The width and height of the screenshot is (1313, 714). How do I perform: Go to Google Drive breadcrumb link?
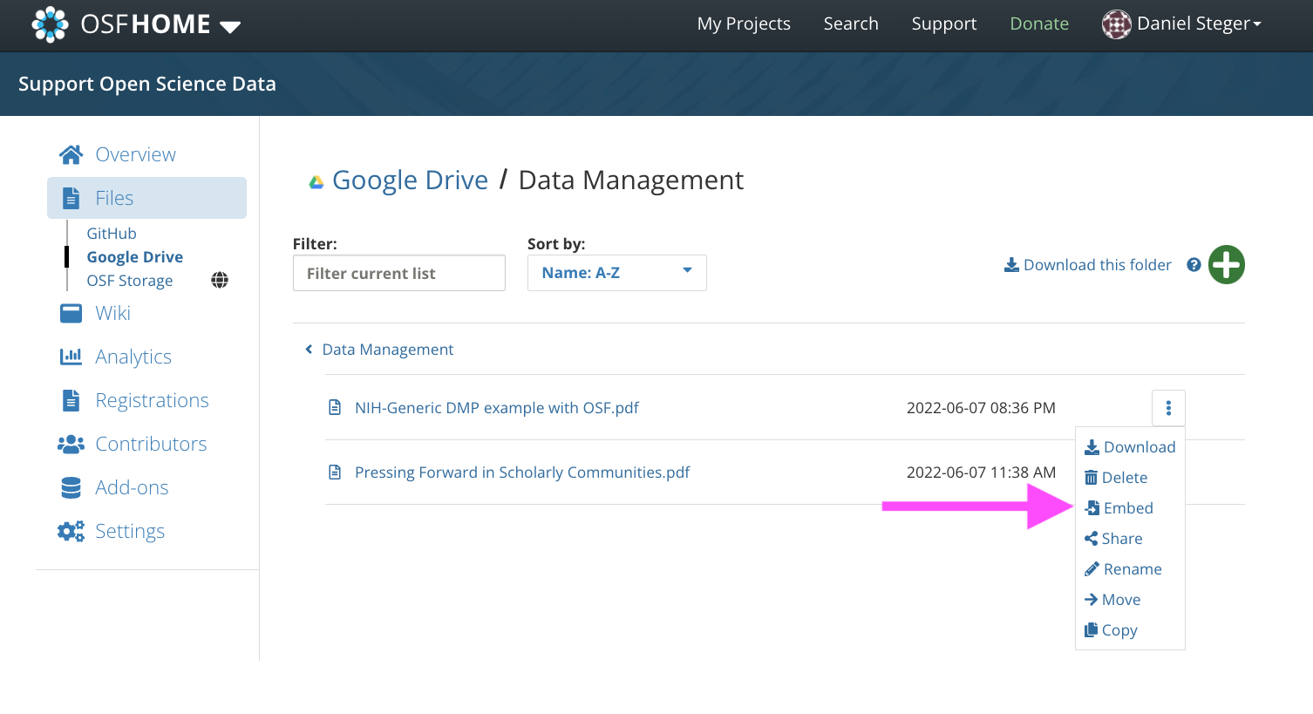pos(410,180)
